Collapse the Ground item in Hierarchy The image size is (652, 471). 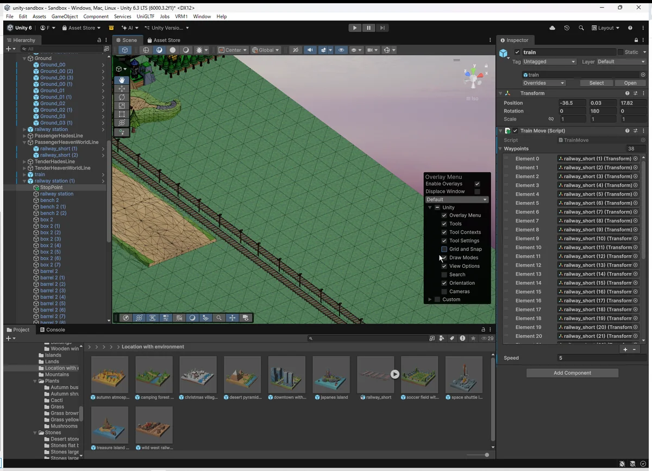pos(24,58)
